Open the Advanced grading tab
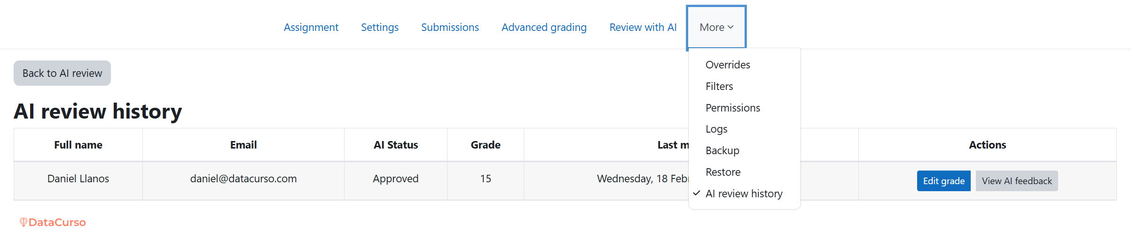Screen dimensions: 1131x246 [544, 27]
